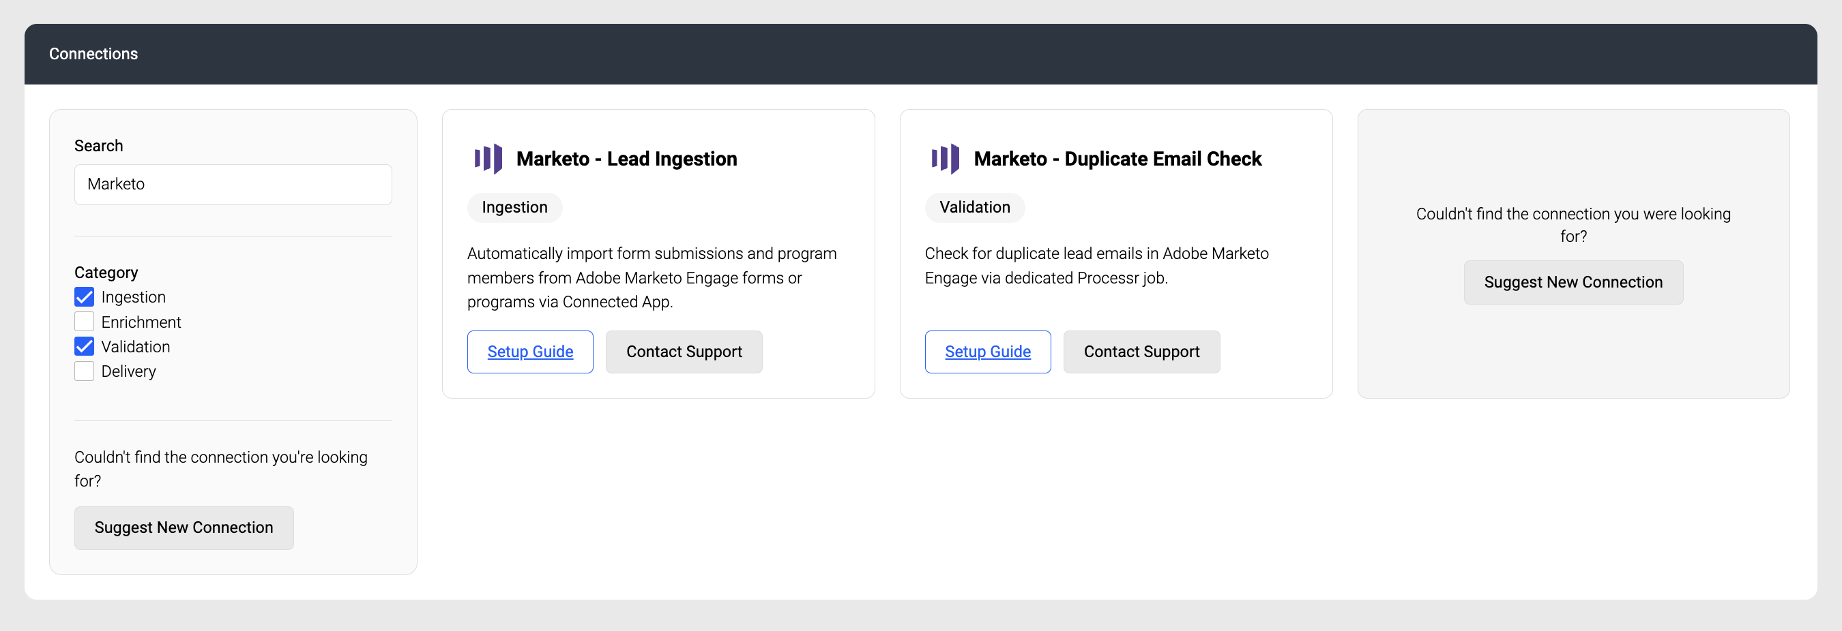The image size is (1842, 631).
Task: Click the Marketo logo on Duplicate Email Check card
Action: click(946, 159)
